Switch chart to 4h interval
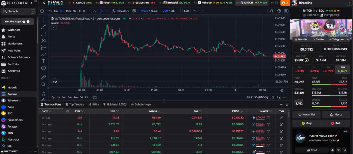353x154 pixels. point(80,11)
